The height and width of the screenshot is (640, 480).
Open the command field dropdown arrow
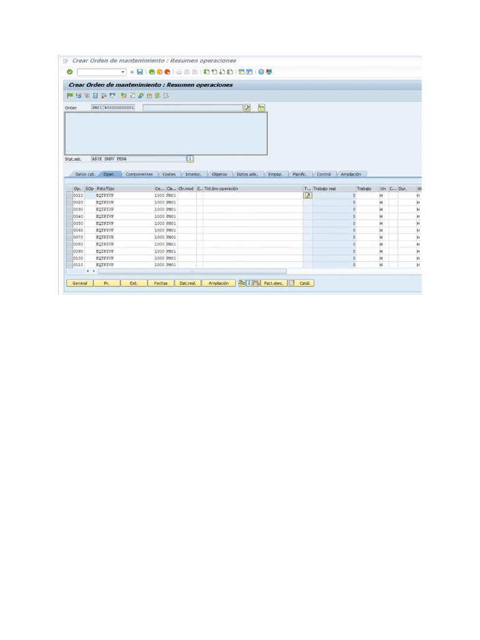point(123,72)
